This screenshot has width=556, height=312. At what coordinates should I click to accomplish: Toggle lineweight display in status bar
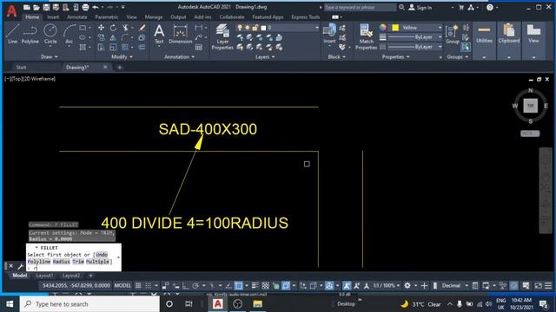[x=255, y=285]
